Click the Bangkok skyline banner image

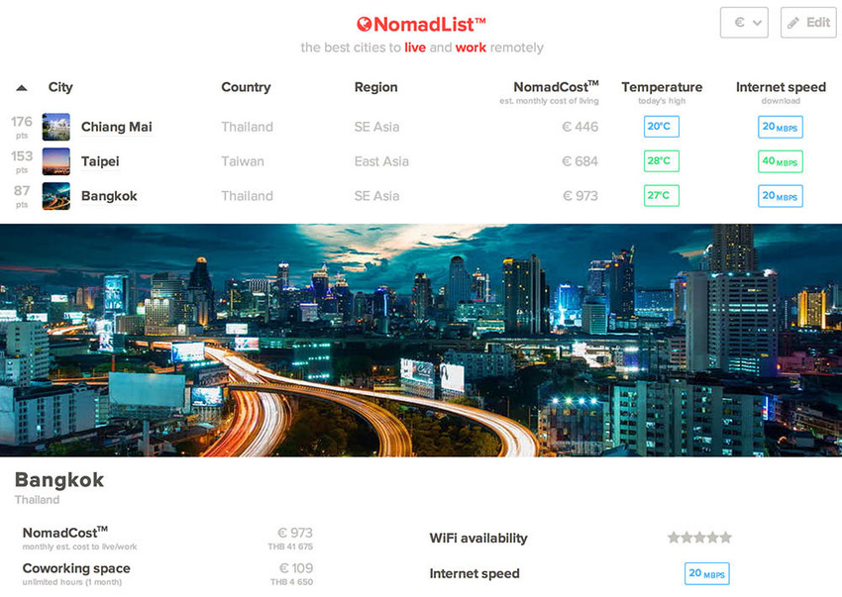[421, 341]
